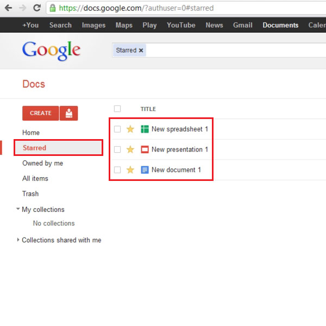Collapse the My collections tree

pyautogui.click(x=18, y=209)
